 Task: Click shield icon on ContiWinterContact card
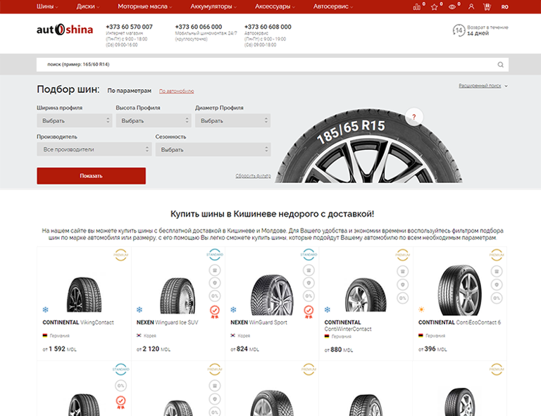(x=403, y=284)
